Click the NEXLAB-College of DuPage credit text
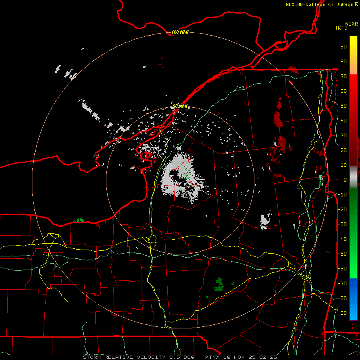The width and height of the screenshot is (360, 360). 319,4
